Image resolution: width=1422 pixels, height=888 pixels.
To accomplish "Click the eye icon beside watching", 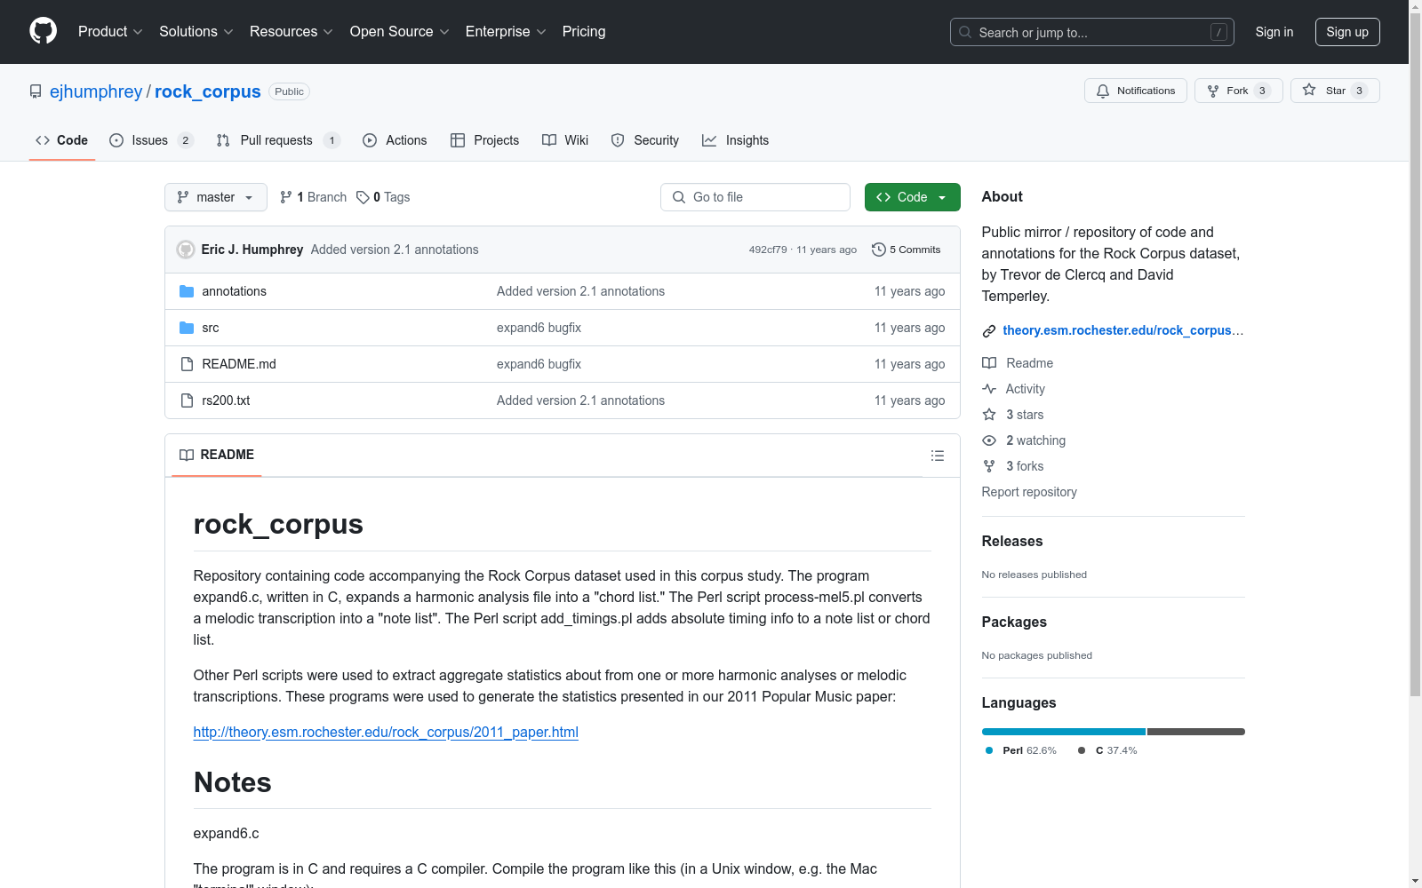I will pos(989,440).
